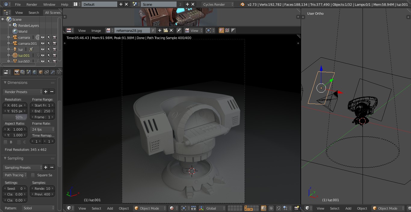Open the Constraints properties tab chain icon

(x=47, y=72)
